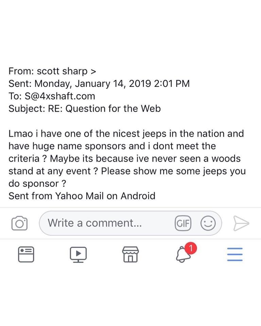Image resolution: width=261 pixels, height=326 pixels.
Task: Tap the Sent from Yahoo Mail on Android line
Action: click(82, 196)
